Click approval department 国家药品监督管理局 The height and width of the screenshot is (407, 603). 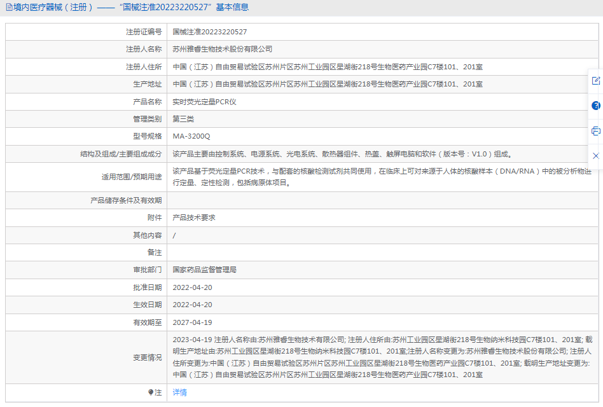pos(204,270)
